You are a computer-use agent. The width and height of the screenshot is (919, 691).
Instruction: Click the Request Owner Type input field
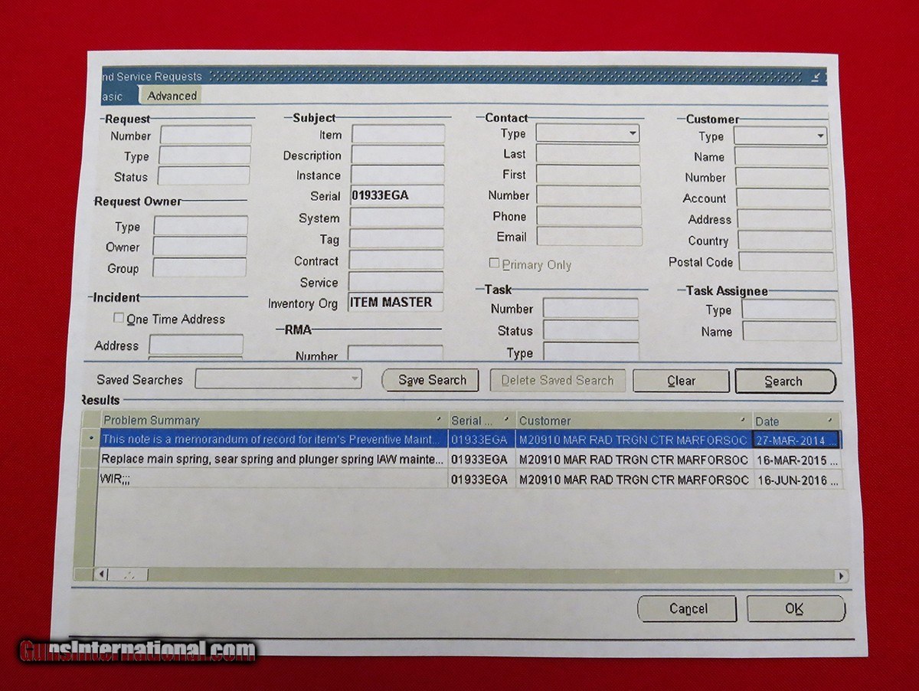[x=201, y=226]
